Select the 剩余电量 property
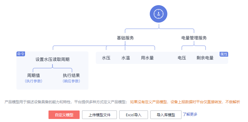Viewport: 248px width, 122px height. [205, 58]
